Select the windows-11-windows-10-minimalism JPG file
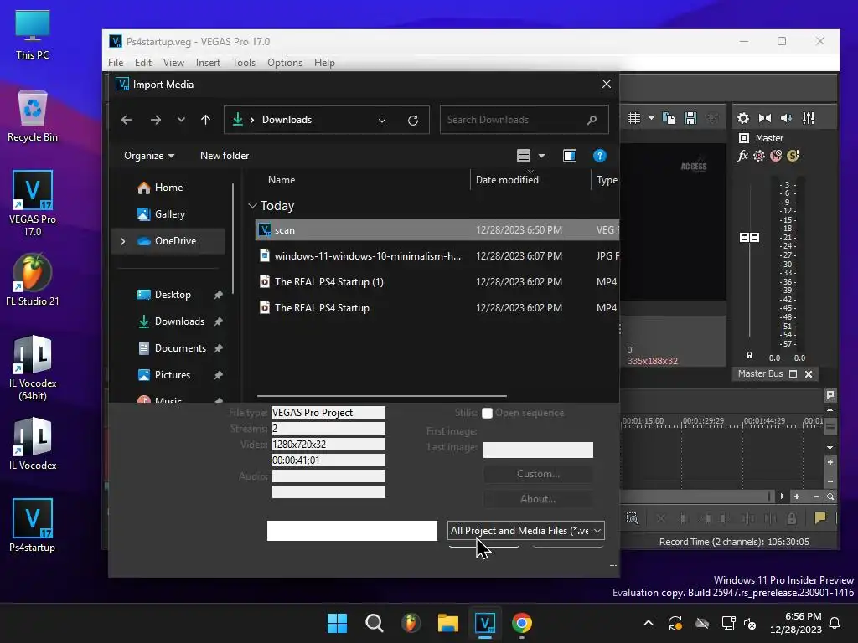The height and width of the screenshot is (643, 858). coord(437,256)
